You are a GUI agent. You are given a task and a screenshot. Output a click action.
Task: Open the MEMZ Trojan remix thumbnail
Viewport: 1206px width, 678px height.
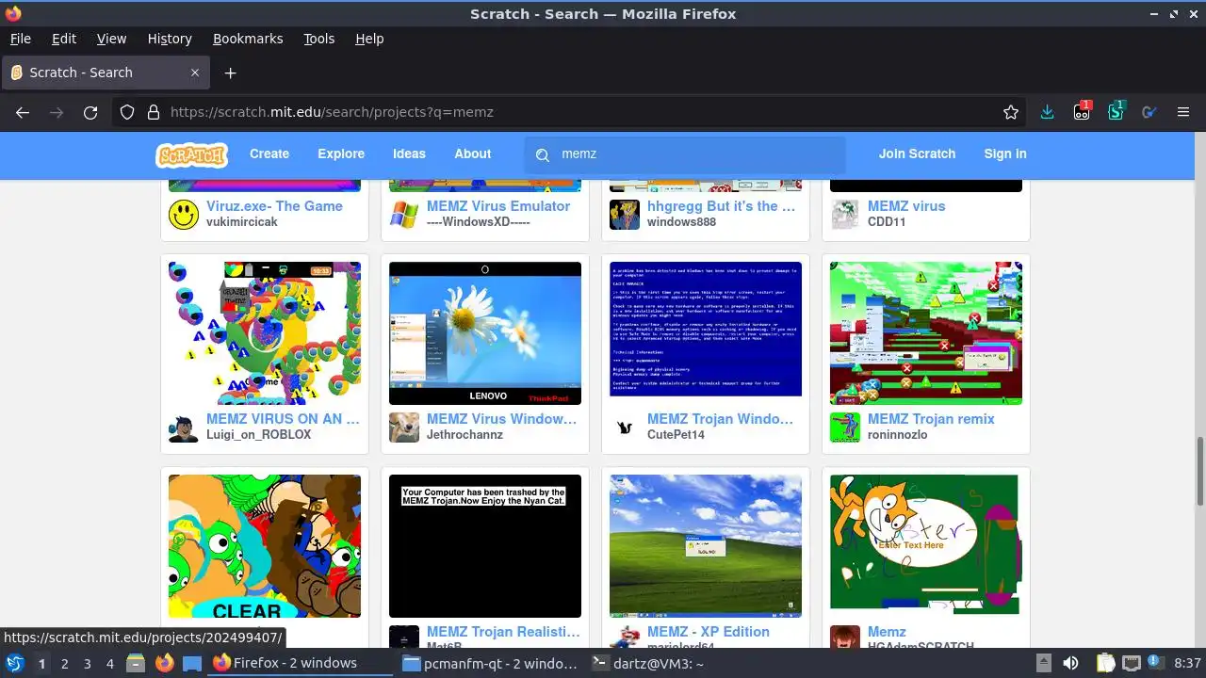click(x=926, y=333)
